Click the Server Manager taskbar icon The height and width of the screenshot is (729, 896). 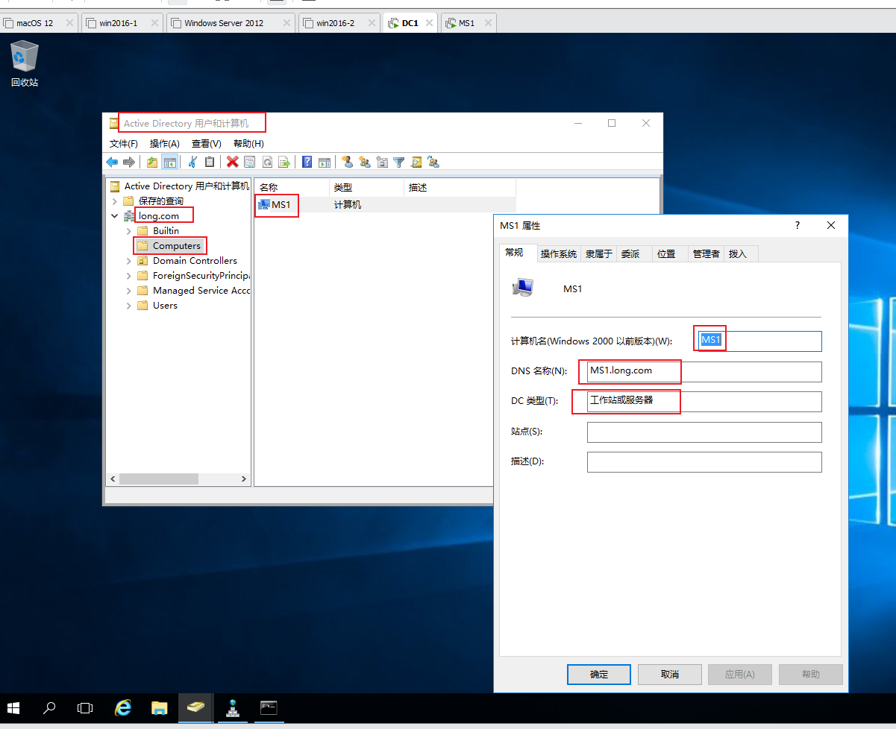[x=233, y=707]
